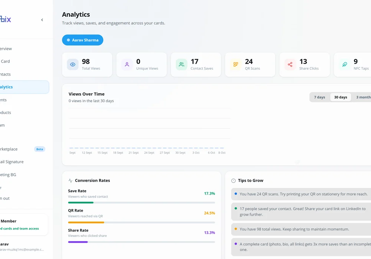
Task: Click the pulse icon next to Conversion Rates
Action: click(70, 181)
